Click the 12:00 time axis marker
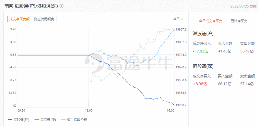Image resolution: width=258 pixels, height=126 pixels. click(x=89, y=110)
